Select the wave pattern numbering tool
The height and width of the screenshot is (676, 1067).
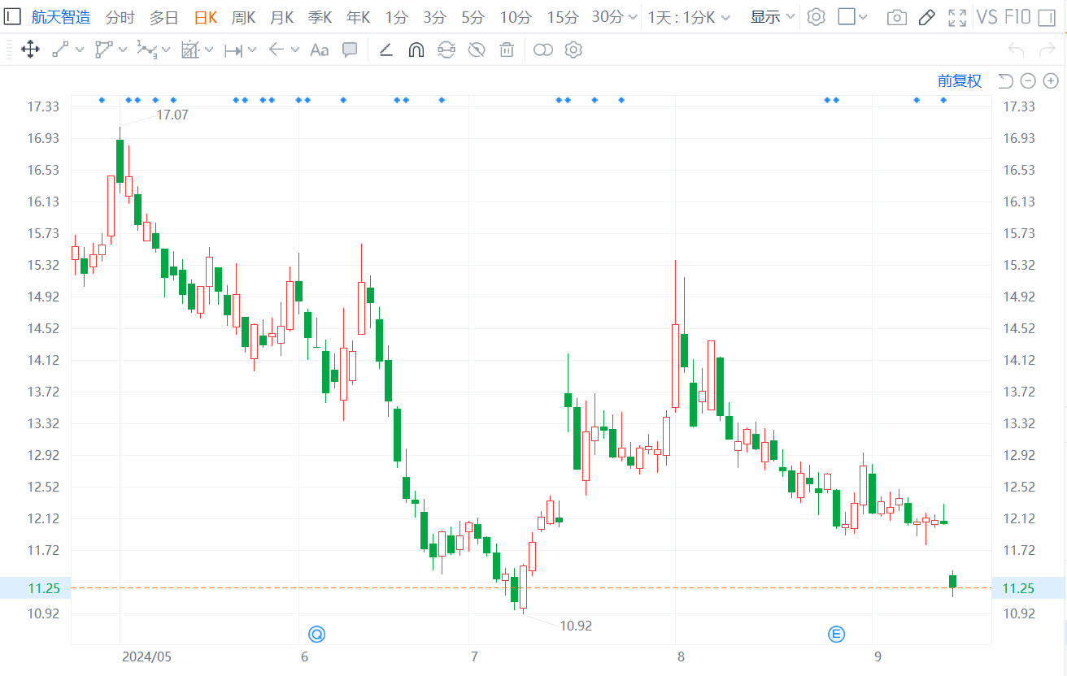tap(146, 50)
